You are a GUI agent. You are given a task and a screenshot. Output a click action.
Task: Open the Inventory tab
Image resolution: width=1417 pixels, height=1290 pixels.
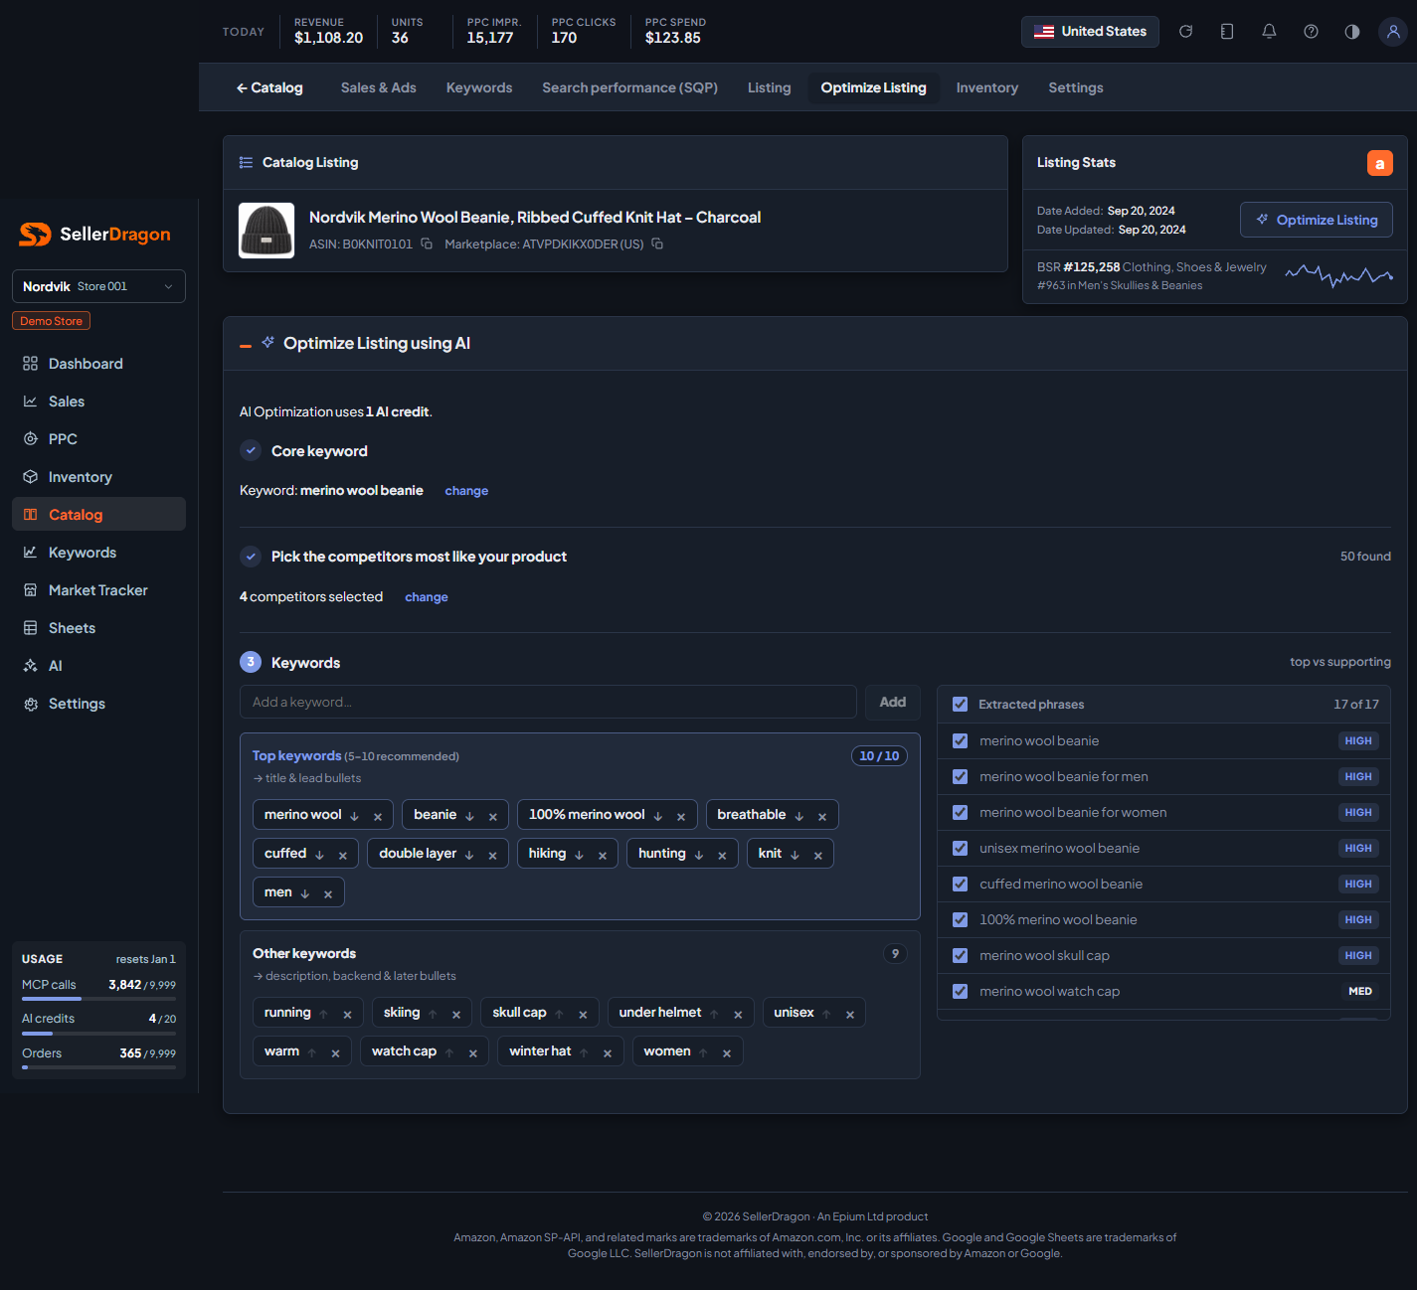(x=987, y=87)
